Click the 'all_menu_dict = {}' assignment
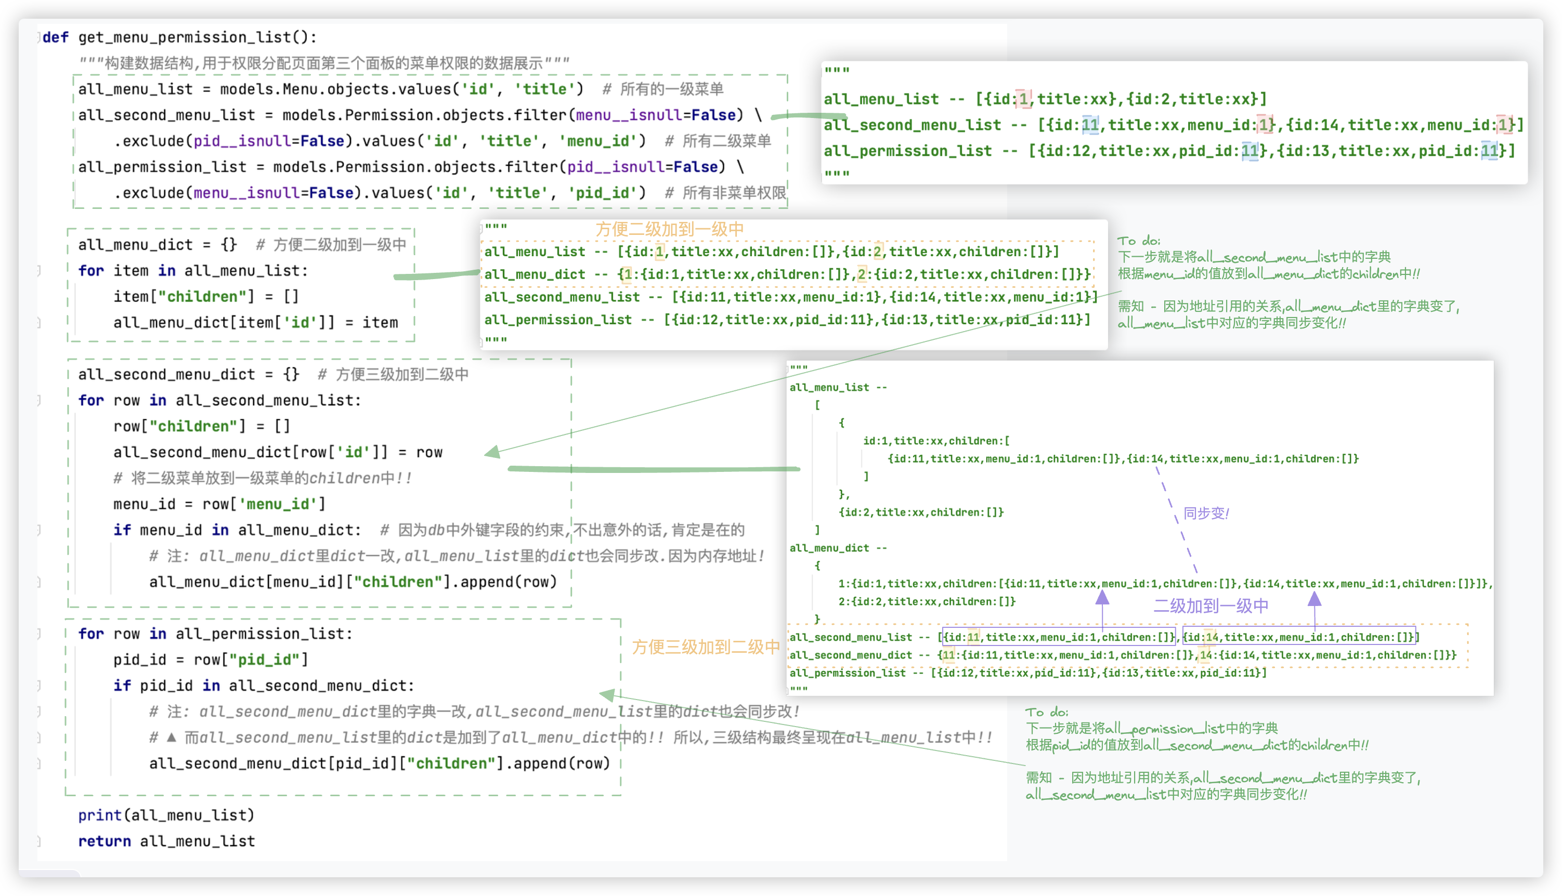This screenshot has width=1562, height=896. pyautogui.click(x=157, y=244)
